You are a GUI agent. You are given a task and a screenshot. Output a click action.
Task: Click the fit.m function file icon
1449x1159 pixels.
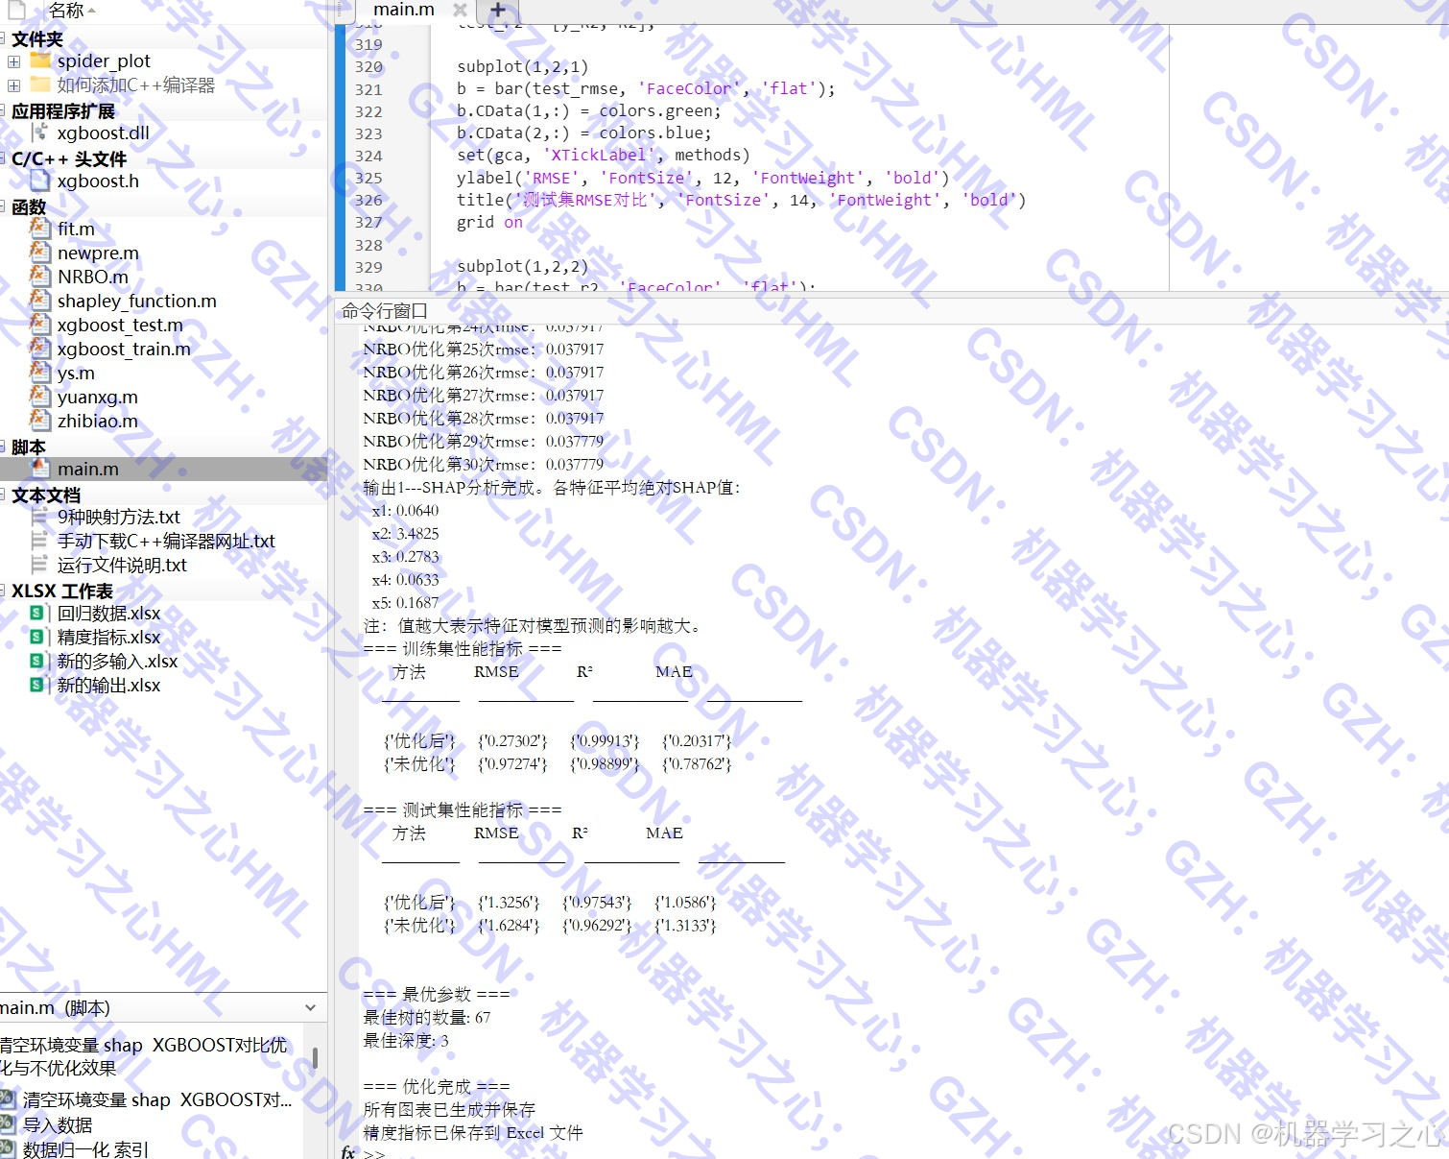point(40,229)
